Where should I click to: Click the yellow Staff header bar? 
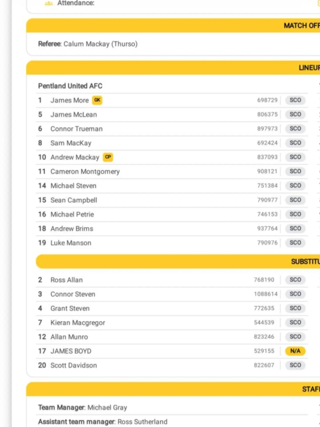click(173, 389)
